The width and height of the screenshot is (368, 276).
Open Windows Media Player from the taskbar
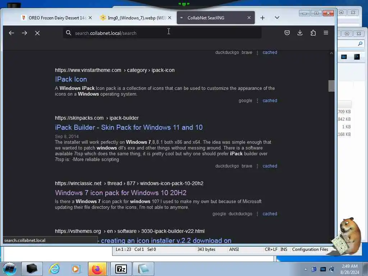click(x=75, y=269)
